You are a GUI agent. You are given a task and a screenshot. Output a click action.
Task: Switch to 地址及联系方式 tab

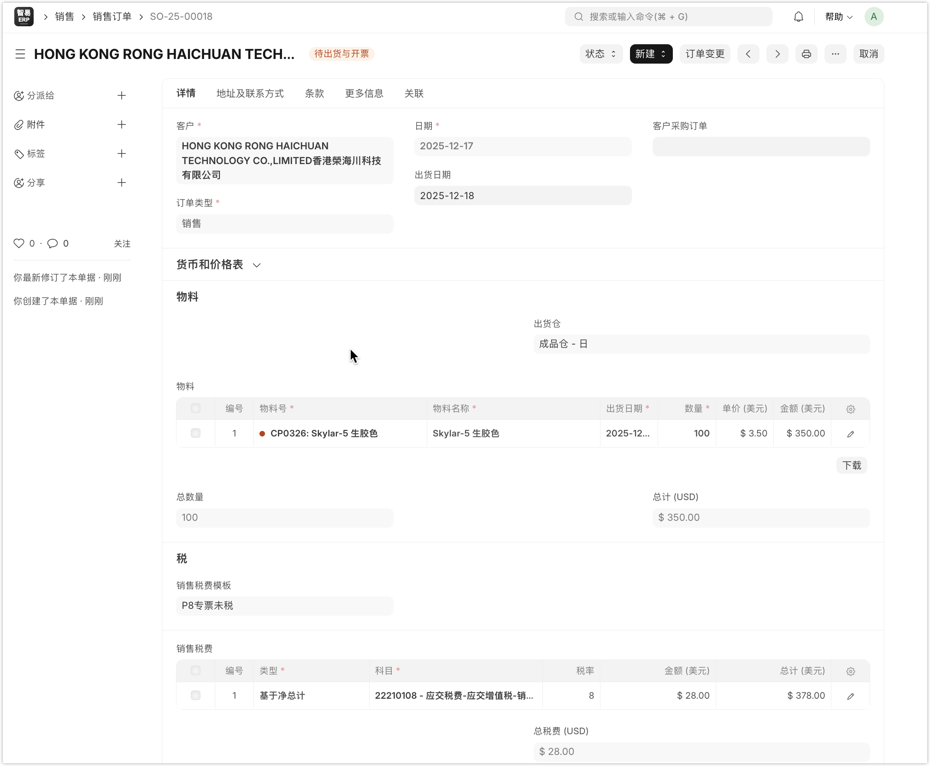[x=250, y=94]
